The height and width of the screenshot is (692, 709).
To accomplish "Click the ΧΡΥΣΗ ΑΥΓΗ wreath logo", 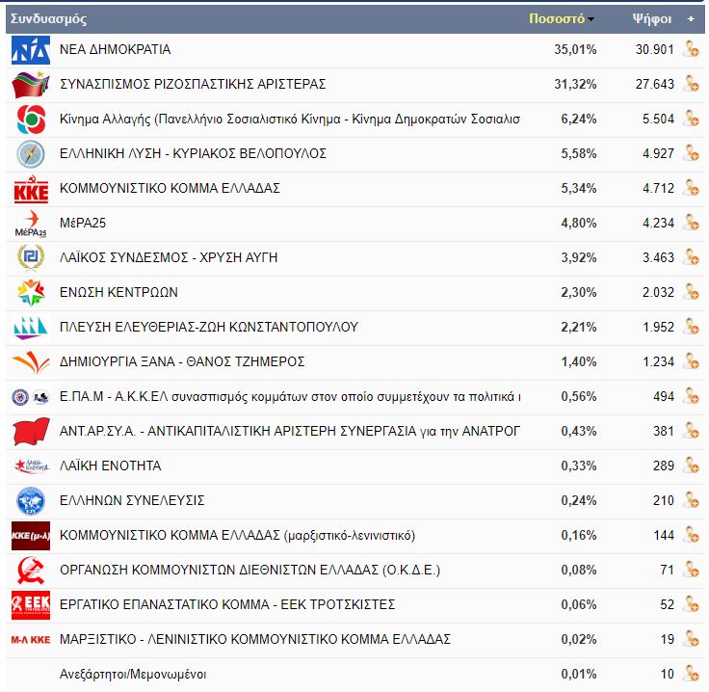I will point(31,257).
